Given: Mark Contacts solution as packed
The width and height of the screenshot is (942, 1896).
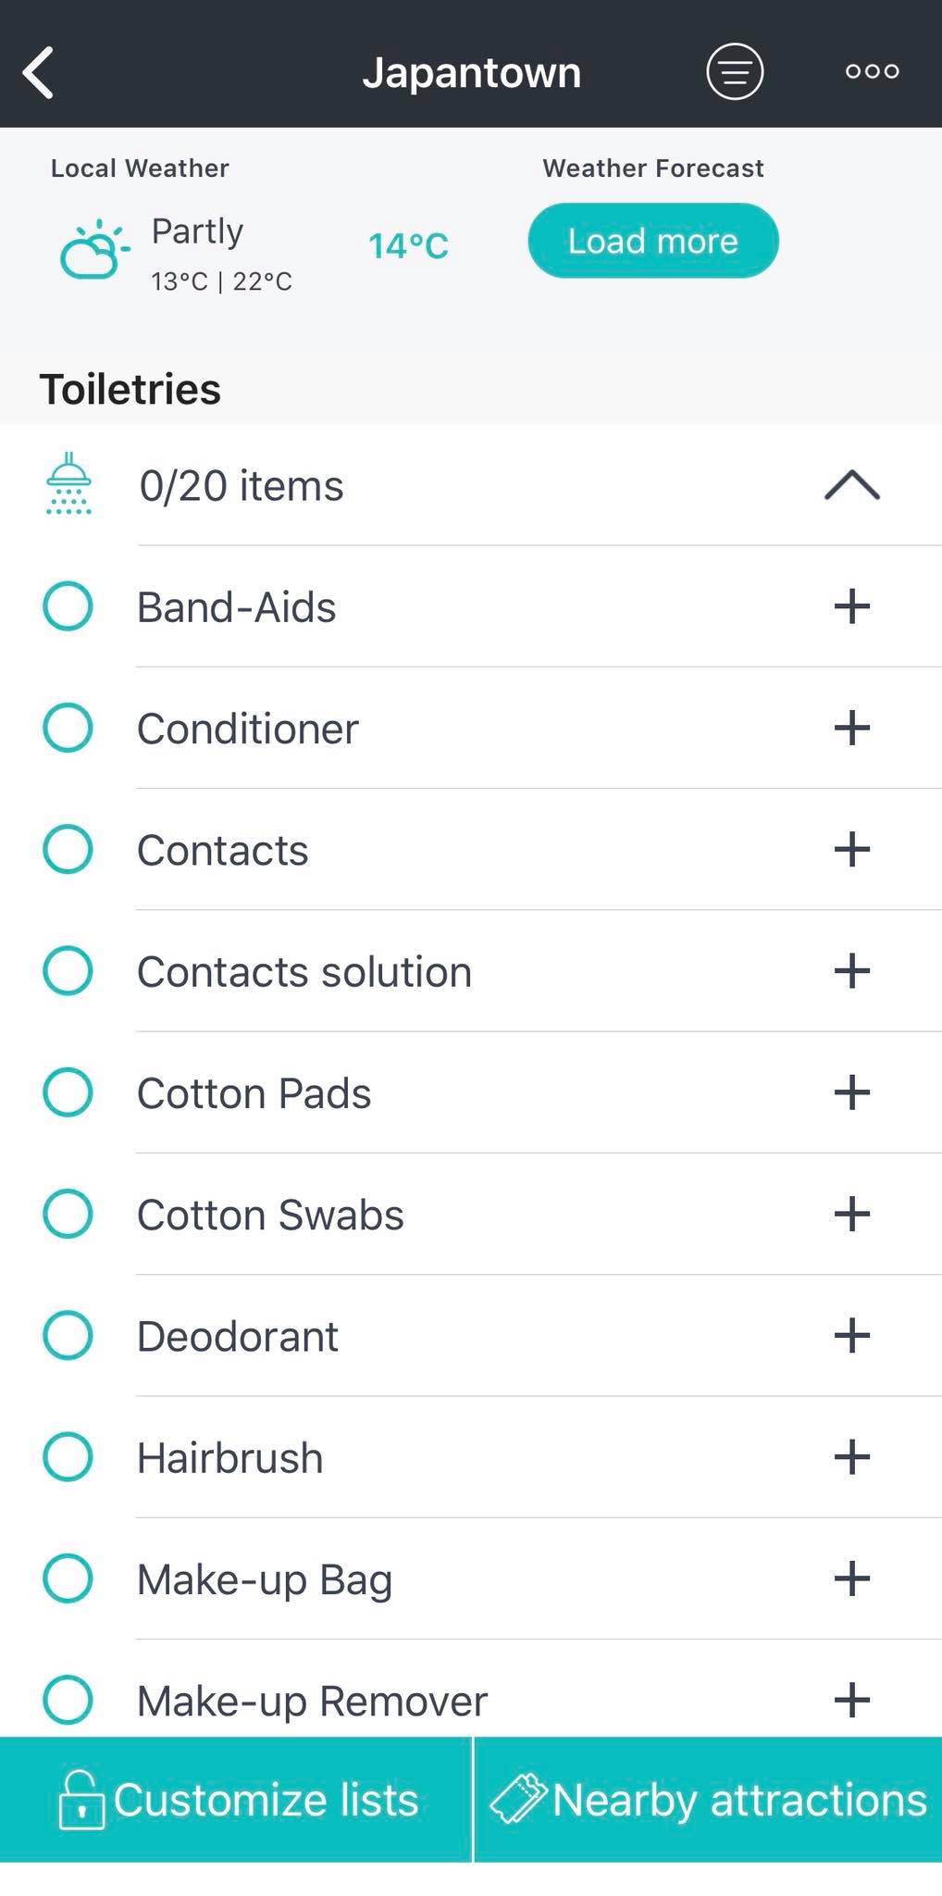Looking at the screenshot, I should [68, 971].
